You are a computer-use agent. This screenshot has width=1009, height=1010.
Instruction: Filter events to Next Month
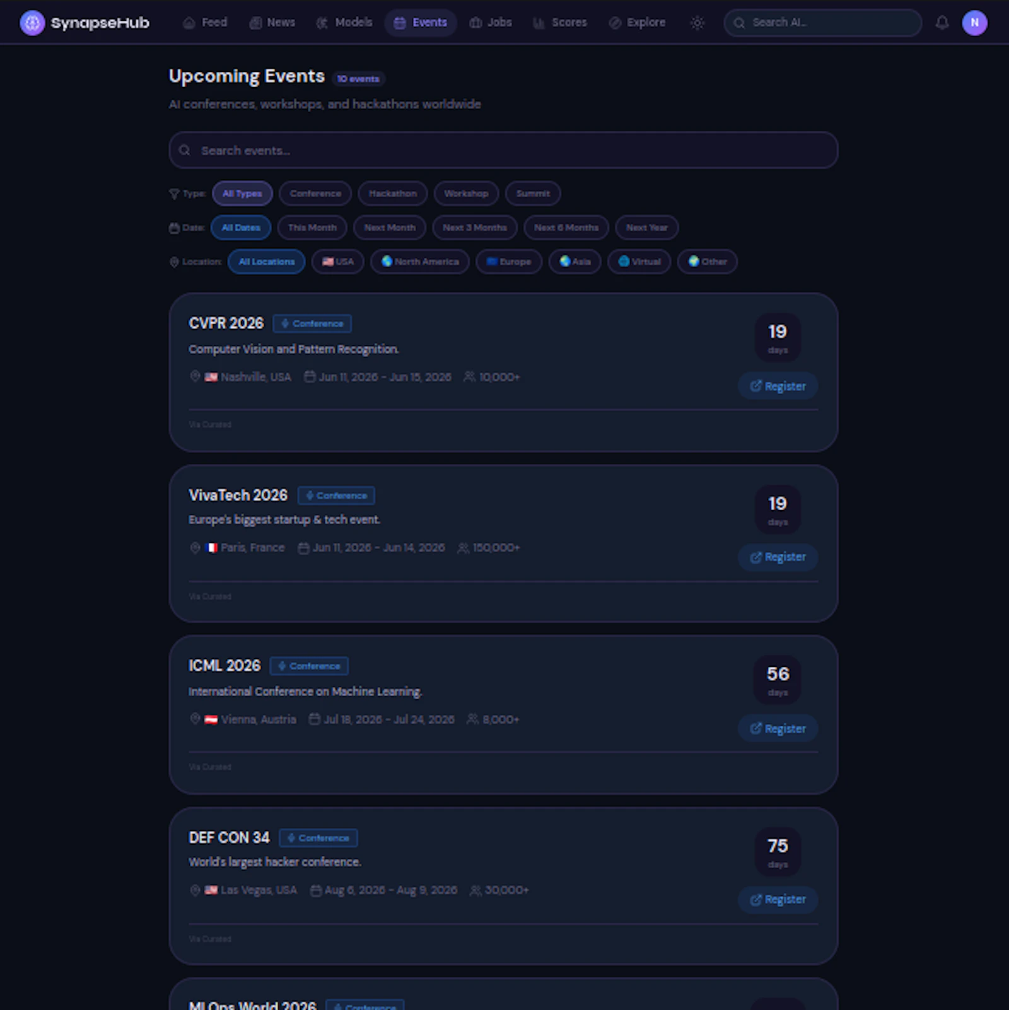click(x=390, y=228)
